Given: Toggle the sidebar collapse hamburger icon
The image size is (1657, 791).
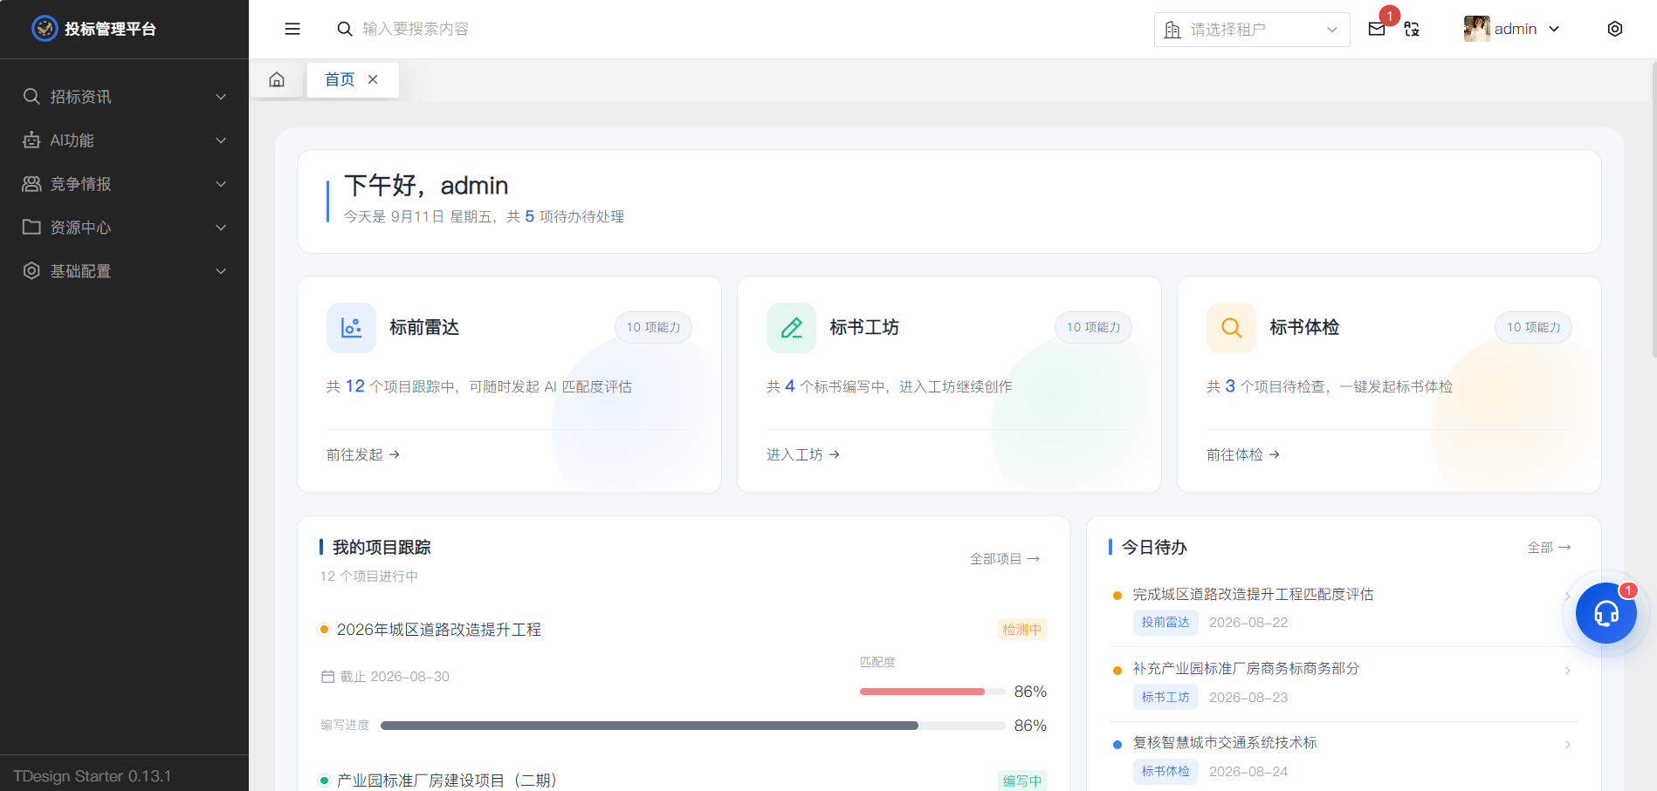Looking at the screenshot, I should pos(292,29).
